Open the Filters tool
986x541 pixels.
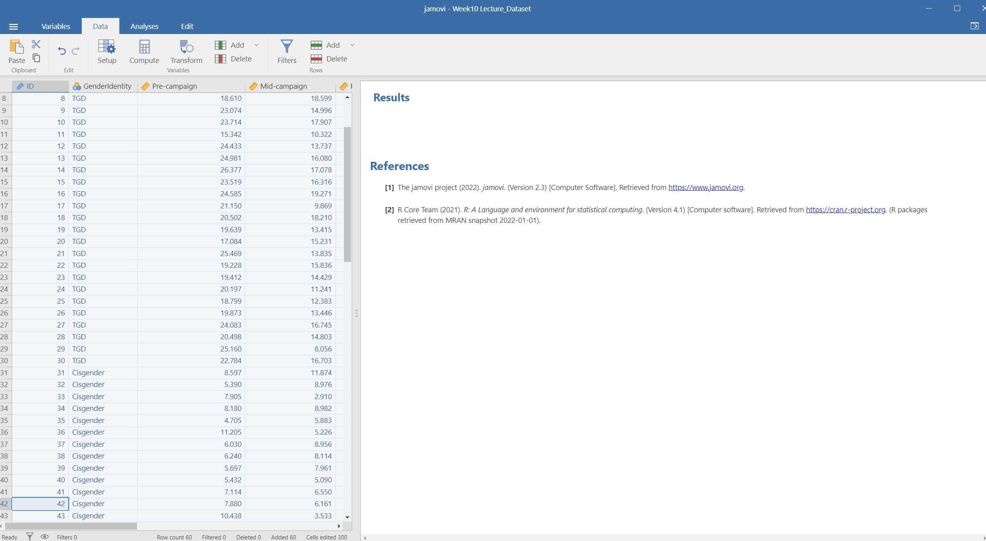(287, 52)
